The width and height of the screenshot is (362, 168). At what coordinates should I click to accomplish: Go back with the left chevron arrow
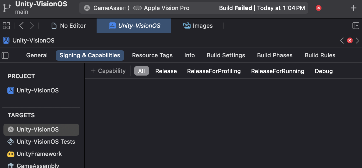(x=22, y=26)
